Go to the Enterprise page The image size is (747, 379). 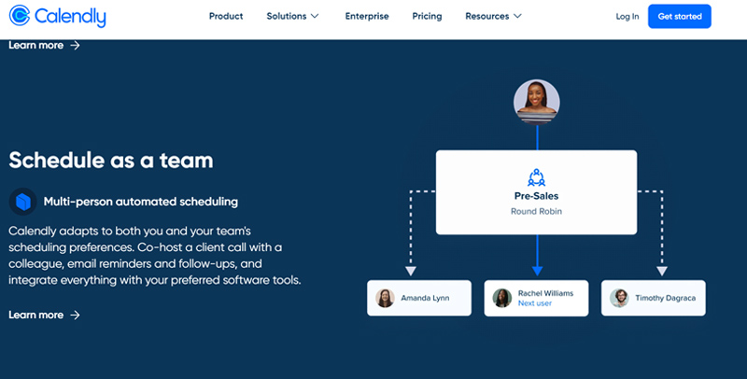point(366,16)
